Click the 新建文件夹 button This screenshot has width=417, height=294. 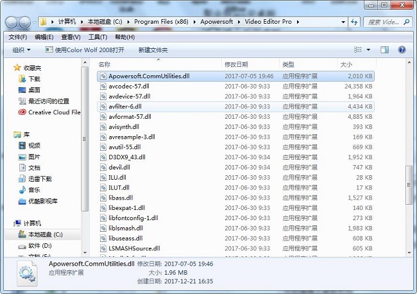[153, 50]
